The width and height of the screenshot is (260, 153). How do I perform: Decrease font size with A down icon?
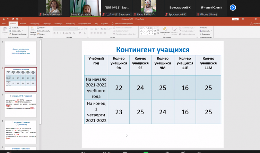point(83,29)
